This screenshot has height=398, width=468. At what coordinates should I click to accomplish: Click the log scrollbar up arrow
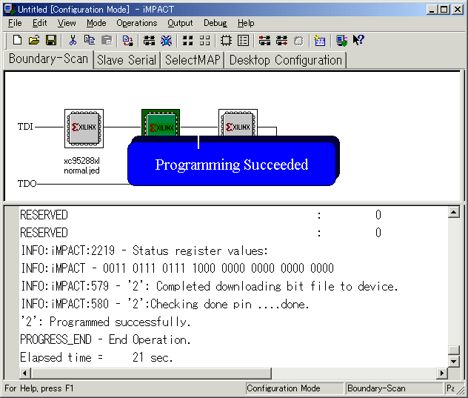[x=454, y=213]
